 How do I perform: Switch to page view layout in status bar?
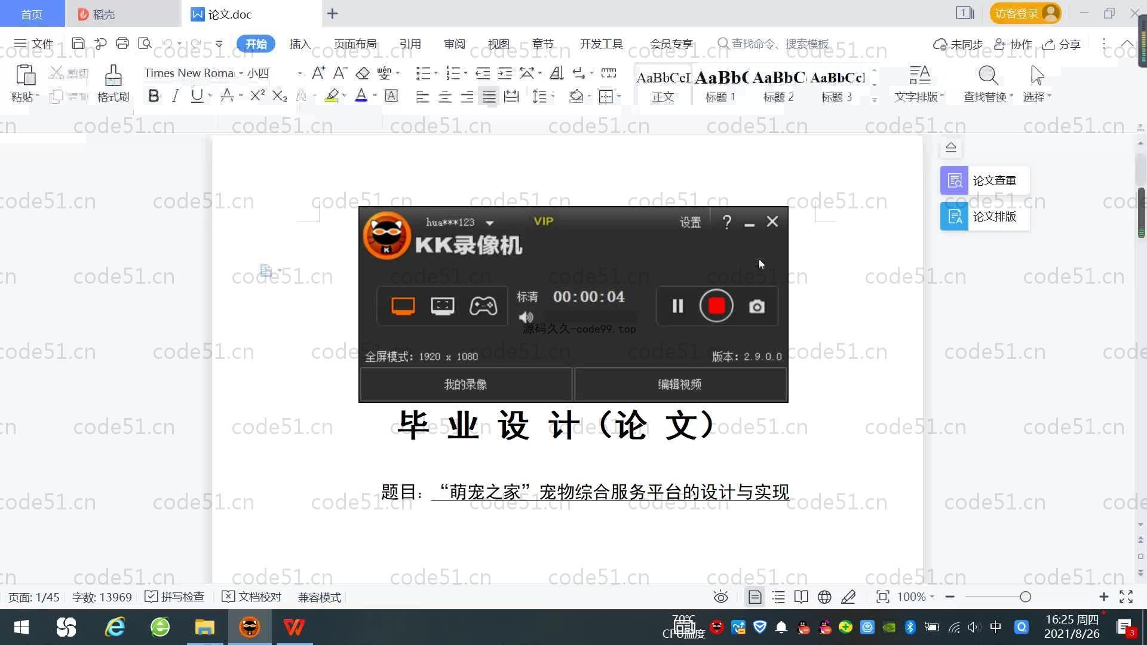pos(755,597)
